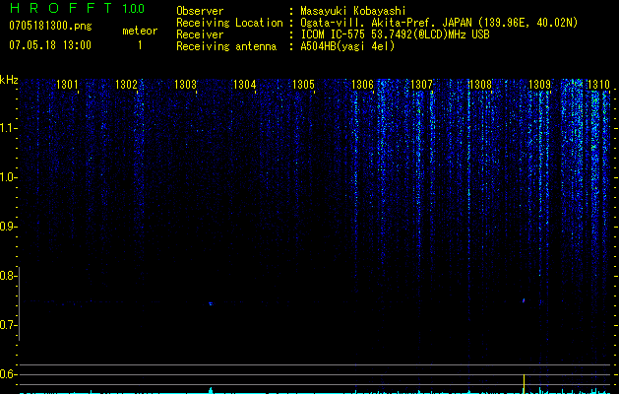Click the 0.6 kHz axis label
Viewport: 619px width, 394px height.
8,374
